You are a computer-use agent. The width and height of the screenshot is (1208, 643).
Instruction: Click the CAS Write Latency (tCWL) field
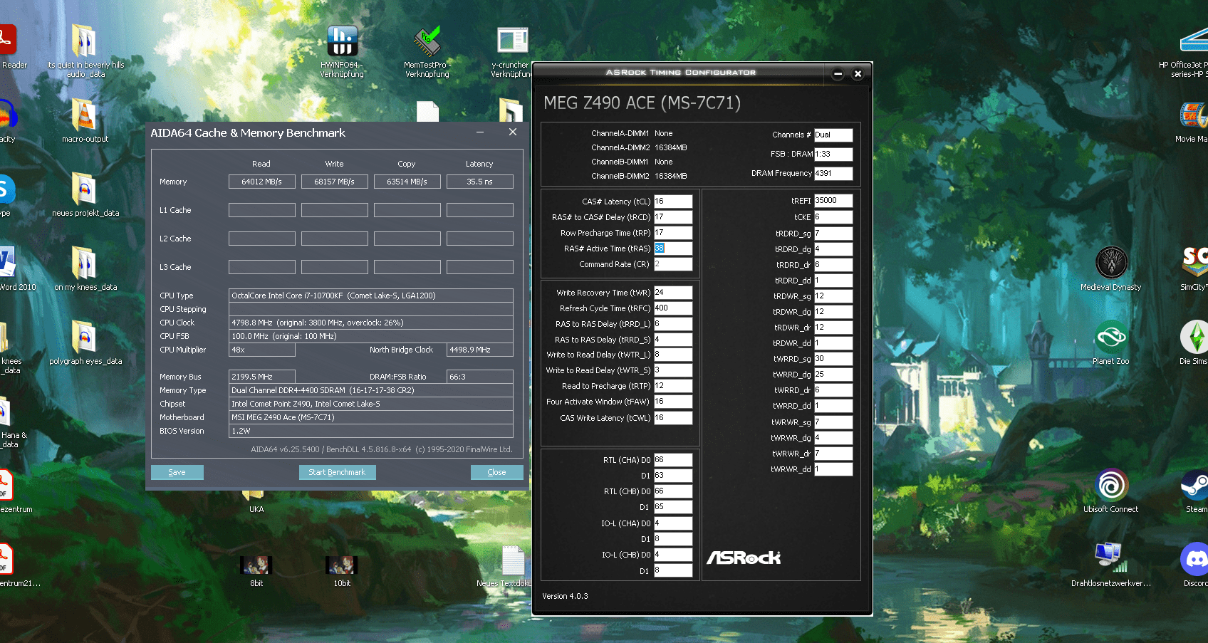point(673,418)
